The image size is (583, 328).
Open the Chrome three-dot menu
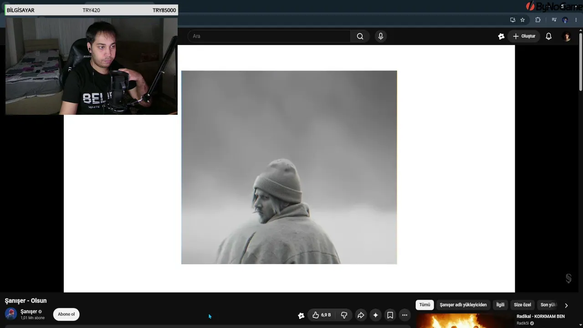(576, 20)
